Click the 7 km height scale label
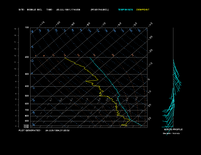Screen dimensions: 201x155 click(16, 88)
